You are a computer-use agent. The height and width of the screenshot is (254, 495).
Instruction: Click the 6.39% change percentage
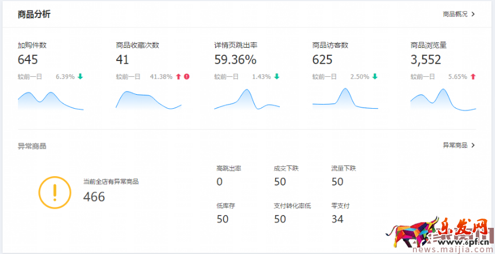(x=65, y=77)
